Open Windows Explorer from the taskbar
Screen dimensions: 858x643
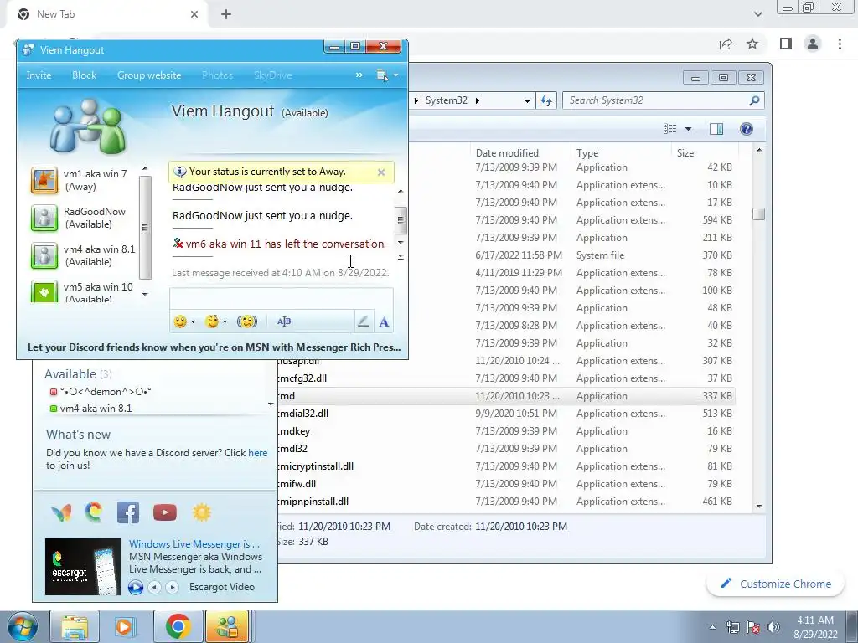click(x=75, y=626)
